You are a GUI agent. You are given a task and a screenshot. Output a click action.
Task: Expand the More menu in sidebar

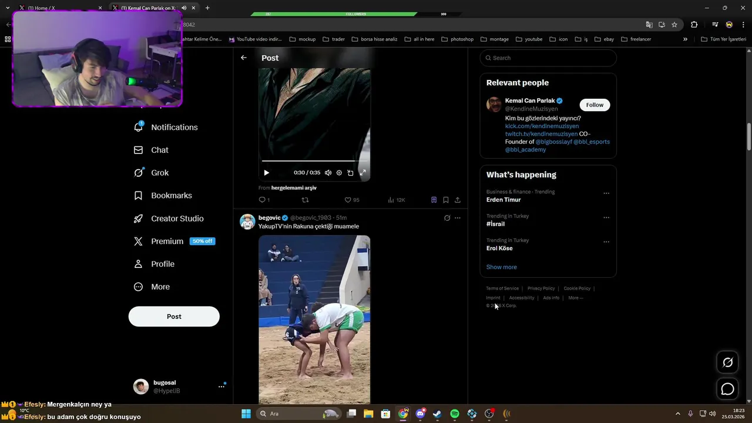pos(152,287)
